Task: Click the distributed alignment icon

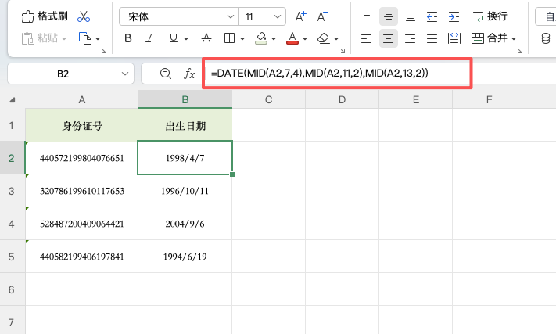Action: (x=454, y=38)
